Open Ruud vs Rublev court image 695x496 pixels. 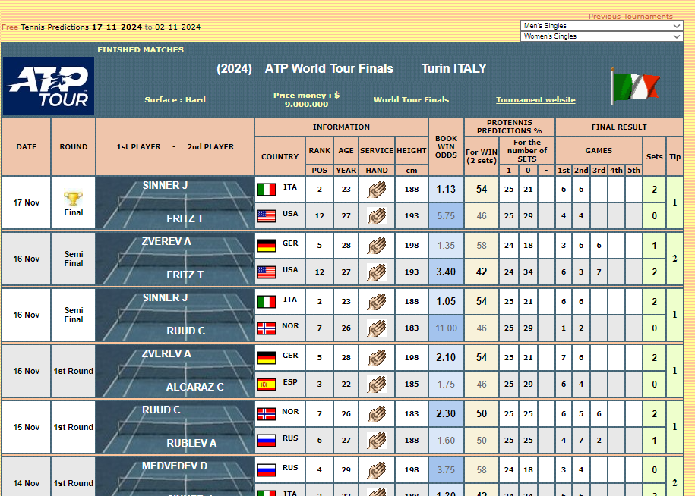click(175, 427)
